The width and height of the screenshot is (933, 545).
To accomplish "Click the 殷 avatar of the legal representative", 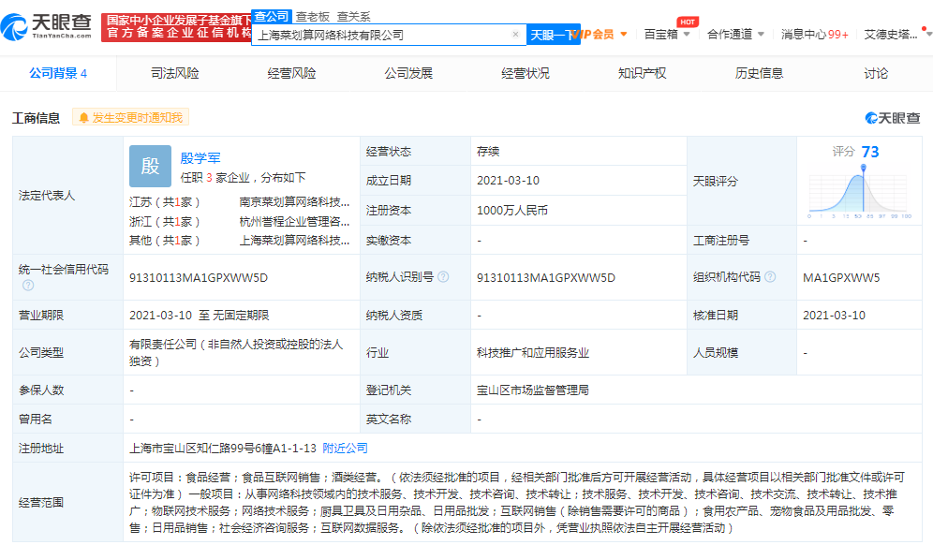I will (x=150, y=166).
